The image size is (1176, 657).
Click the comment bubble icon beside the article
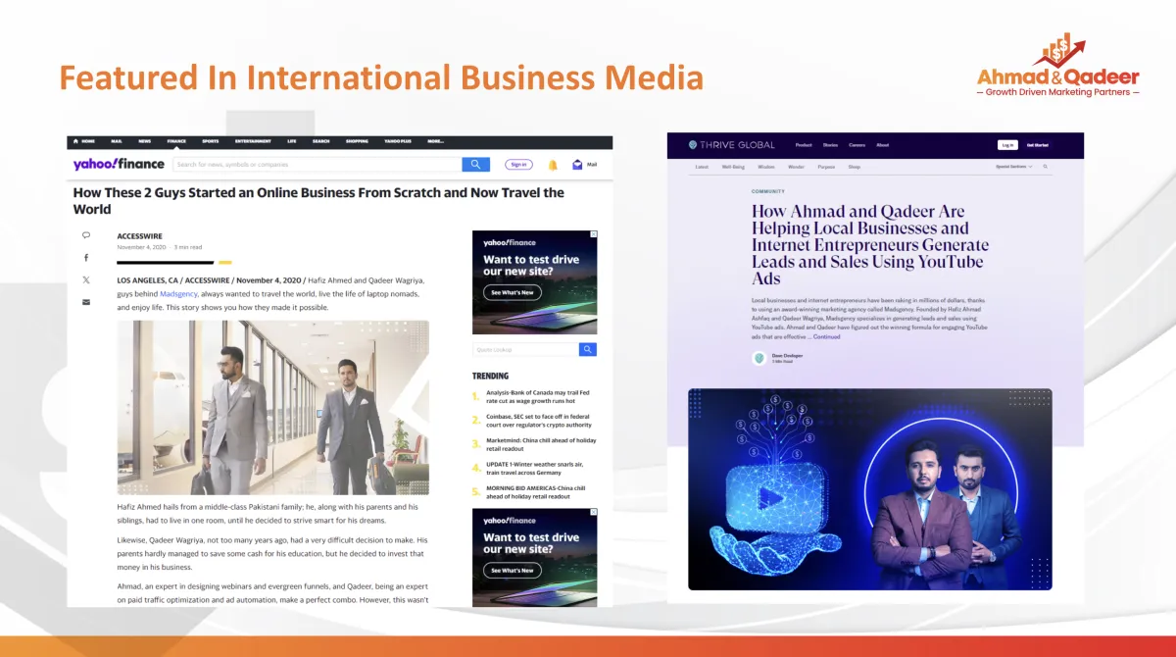[x=86, y=235]
